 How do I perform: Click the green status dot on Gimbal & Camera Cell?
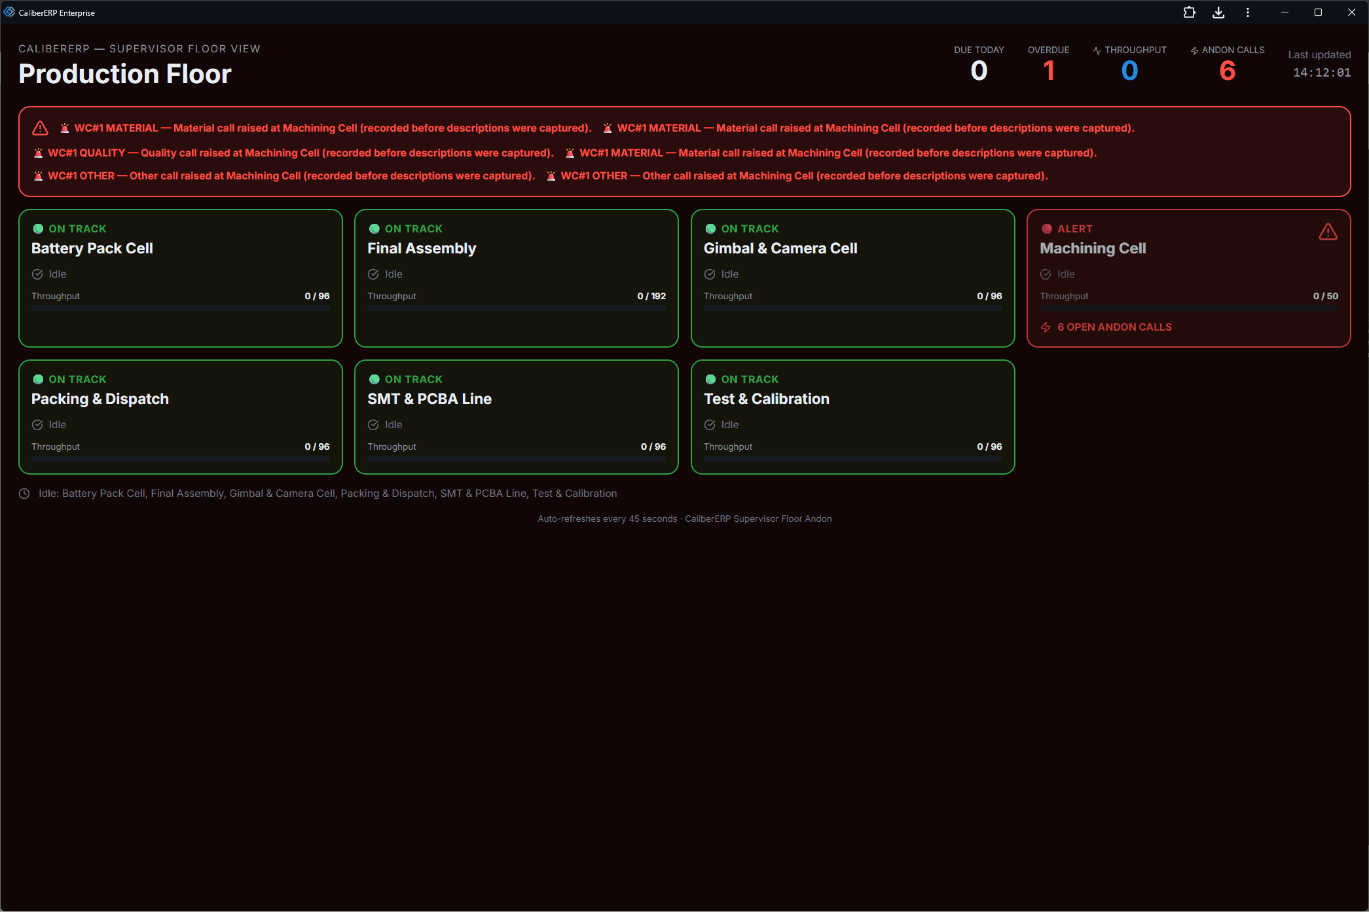710,229
